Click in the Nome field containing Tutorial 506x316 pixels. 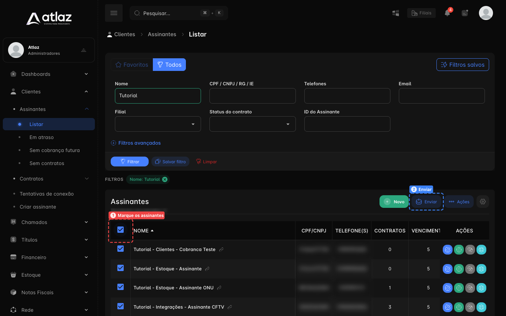(158, 96)
